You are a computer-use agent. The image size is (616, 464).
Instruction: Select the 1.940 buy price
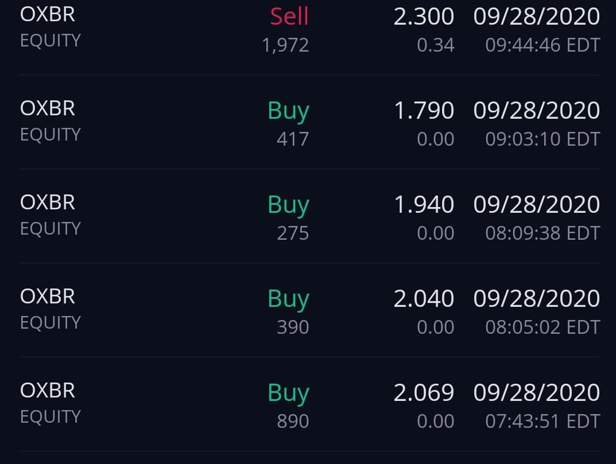coord(424,204)
